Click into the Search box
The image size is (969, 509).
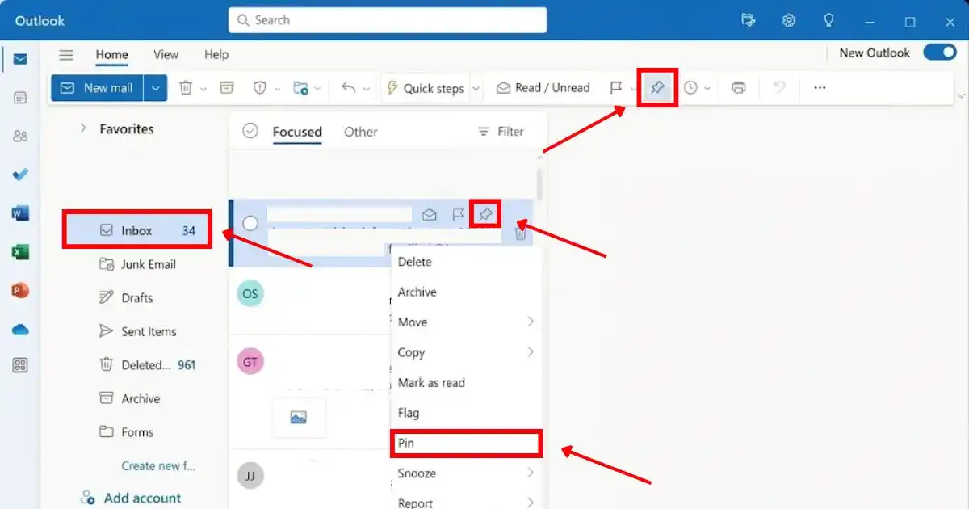tap(388, 20)
